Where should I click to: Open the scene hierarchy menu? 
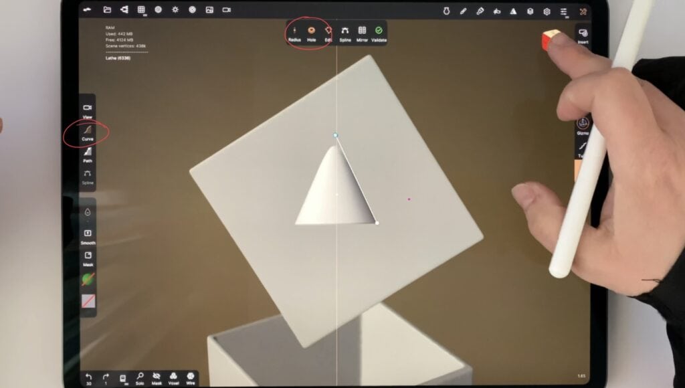[x=124, y=10]
